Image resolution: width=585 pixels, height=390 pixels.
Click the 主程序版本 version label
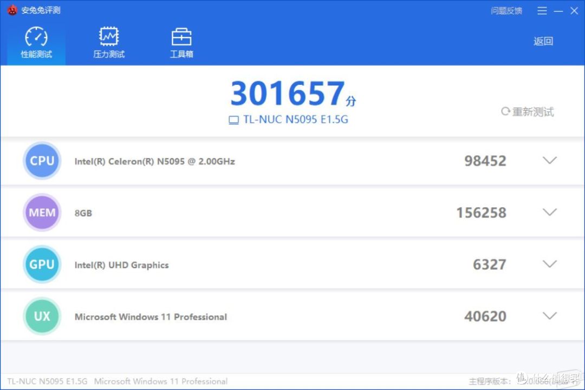point(490,381)
